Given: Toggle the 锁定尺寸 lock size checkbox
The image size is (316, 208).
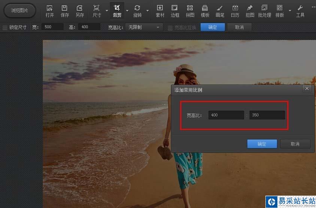Looking at the screenshot, I should pyautogui.click(x=5, y=27).
